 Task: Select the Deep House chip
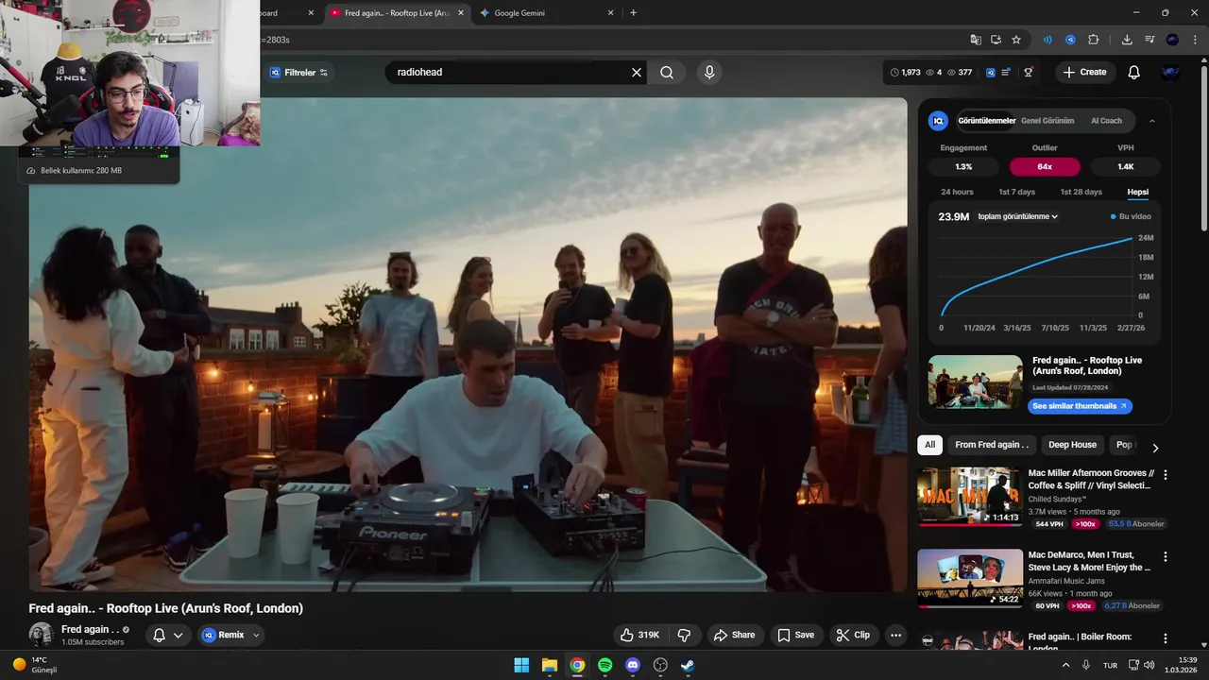click(x=1072, y=445)
